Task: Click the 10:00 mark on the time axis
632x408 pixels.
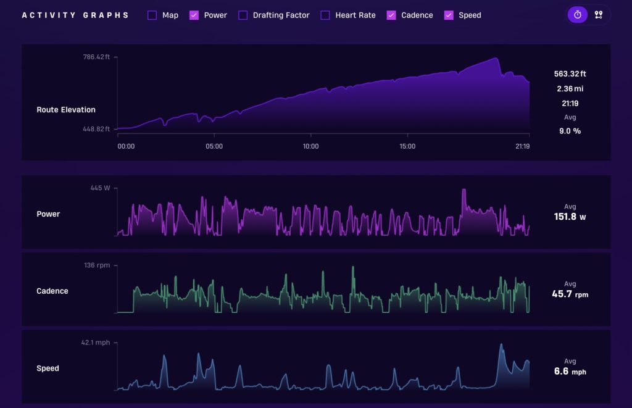Action: click(310, 146)
